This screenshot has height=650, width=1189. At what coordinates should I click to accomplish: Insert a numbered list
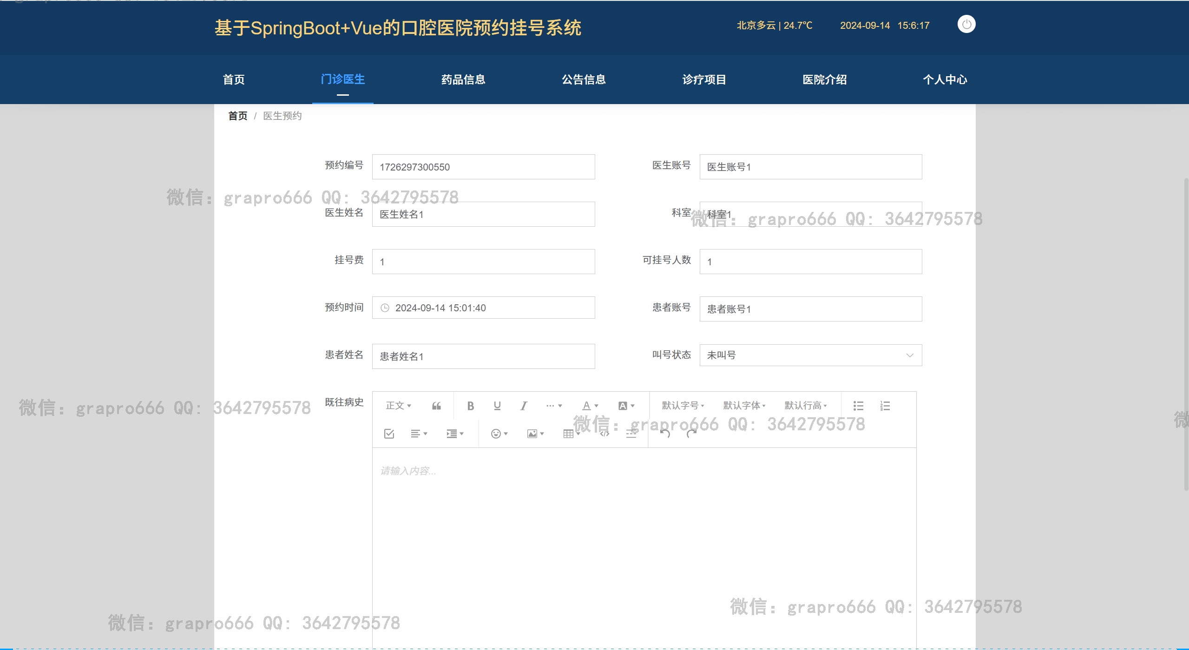[885, 406]
